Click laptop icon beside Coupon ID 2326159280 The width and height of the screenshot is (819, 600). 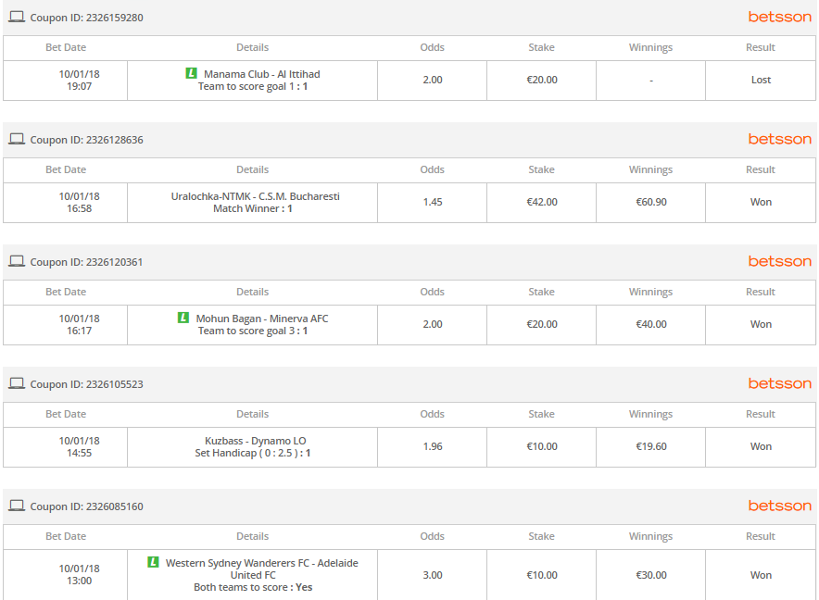pos(17,17)
